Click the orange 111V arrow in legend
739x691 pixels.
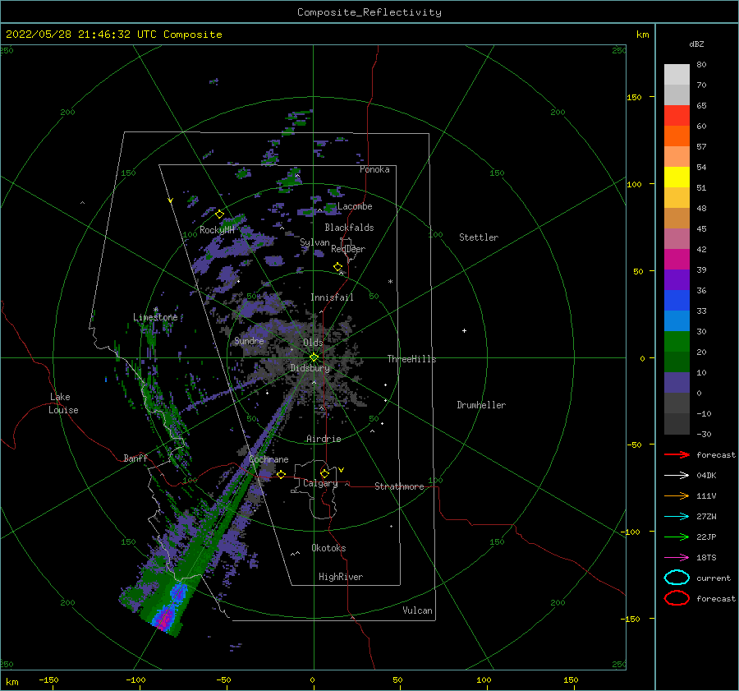tap(677, 495)
